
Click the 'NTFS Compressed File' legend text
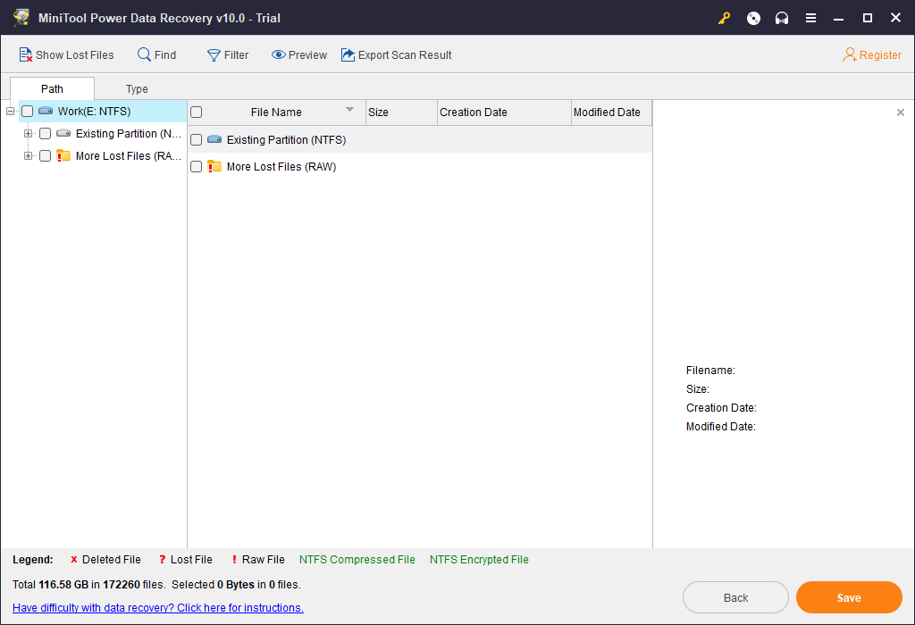pyautogui.click(x=357, y=560)
